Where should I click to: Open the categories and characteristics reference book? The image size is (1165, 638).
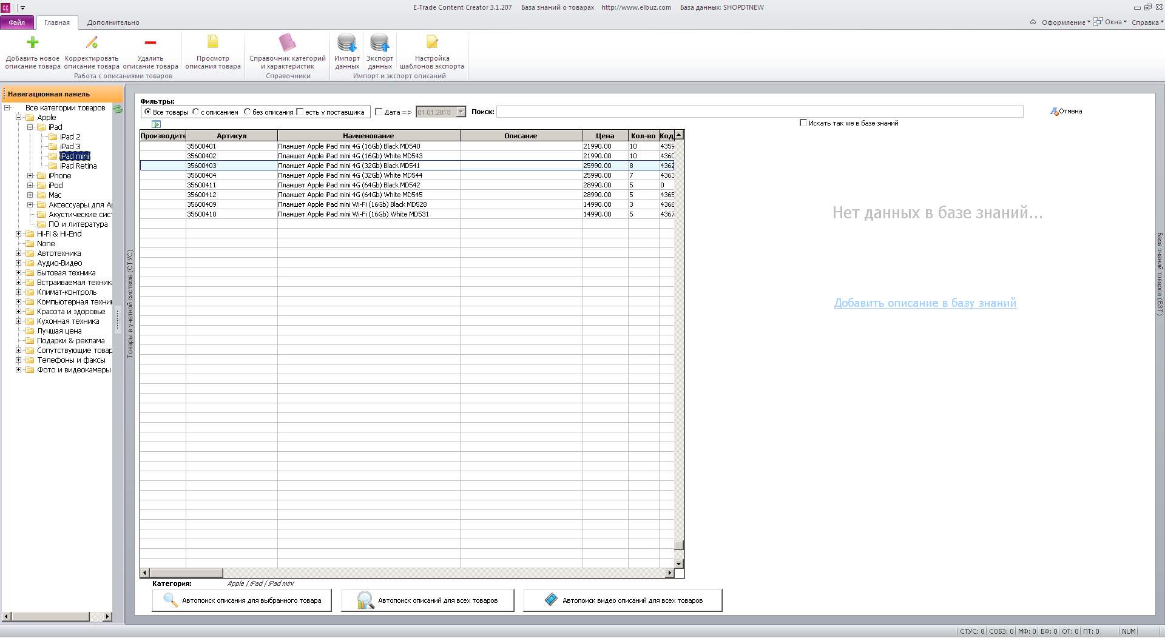(x=287, y=42)
